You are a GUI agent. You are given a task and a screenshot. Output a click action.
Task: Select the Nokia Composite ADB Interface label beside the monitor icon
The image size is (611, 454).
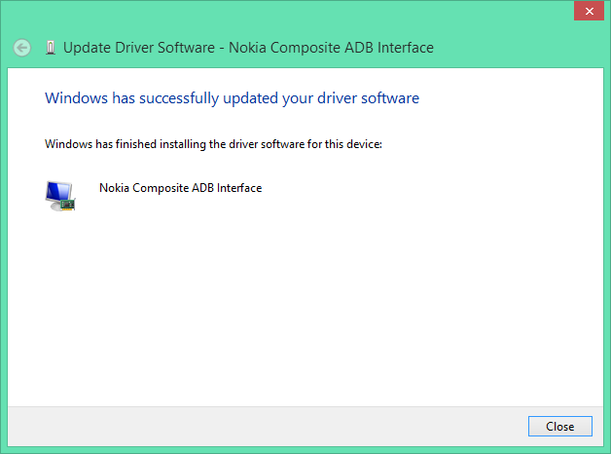tap(180, 188)
